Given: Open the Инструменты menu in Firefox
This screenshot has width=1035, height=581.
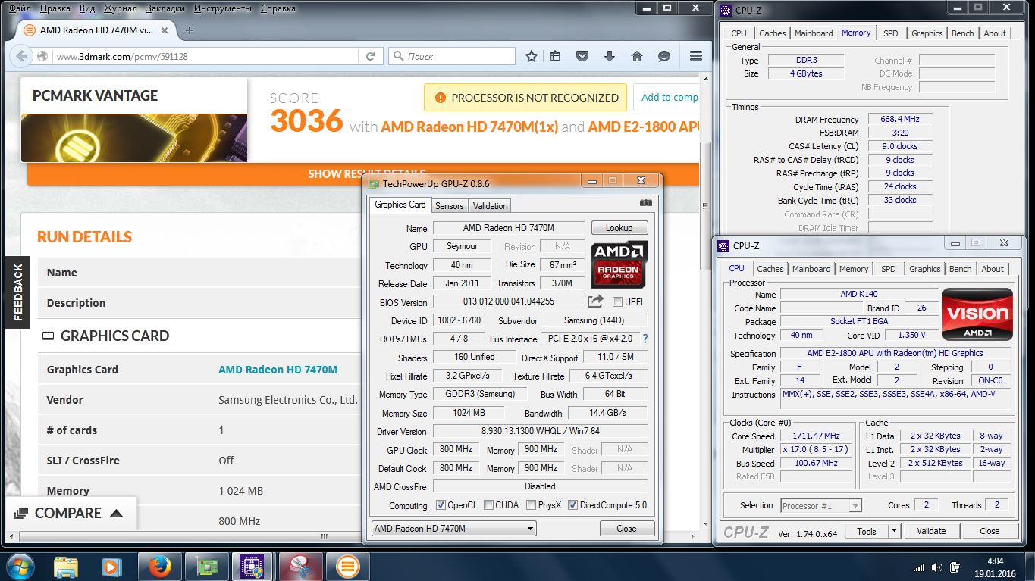Looking at the screenshot, I should coord(222,8).
